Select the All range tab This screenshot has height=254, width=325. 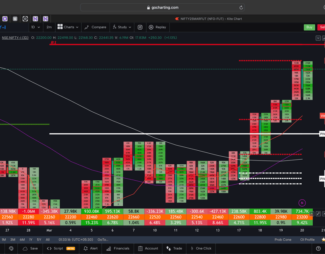tap(48, 240)
